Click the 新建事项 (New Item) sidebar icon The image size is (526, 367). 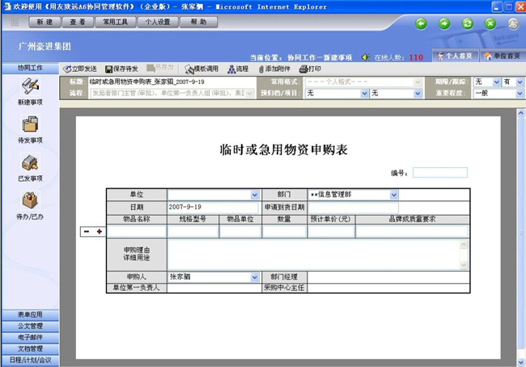pos(30,87)
